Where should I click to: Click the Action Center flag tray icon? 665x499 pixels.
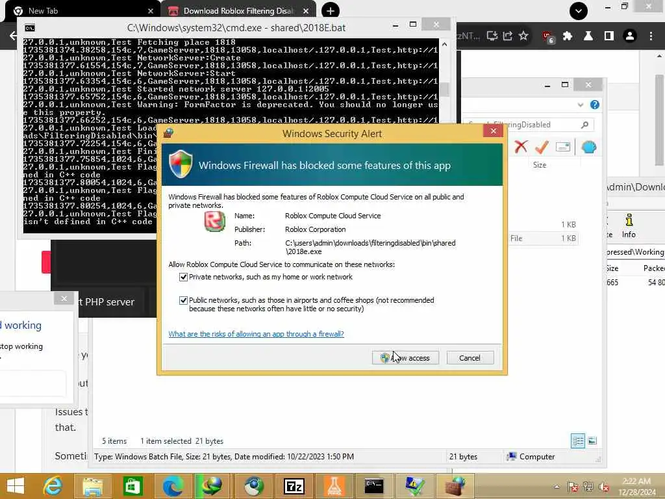point(572,487)
